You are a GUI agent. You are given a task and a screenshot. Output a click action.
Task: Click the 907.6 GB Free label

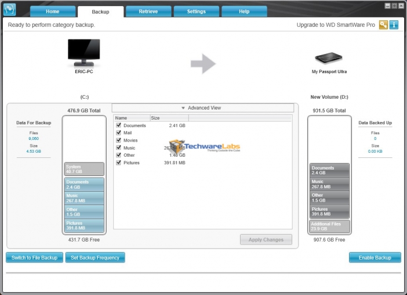tap(329, 240)
